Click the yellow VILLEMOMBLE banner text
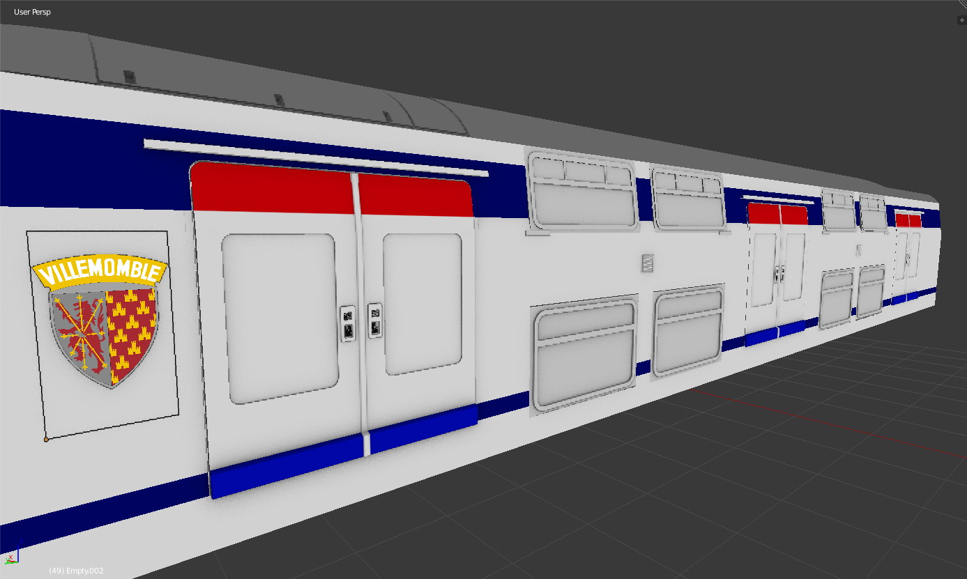The image size is (967, 579). [x=101, y=272]
